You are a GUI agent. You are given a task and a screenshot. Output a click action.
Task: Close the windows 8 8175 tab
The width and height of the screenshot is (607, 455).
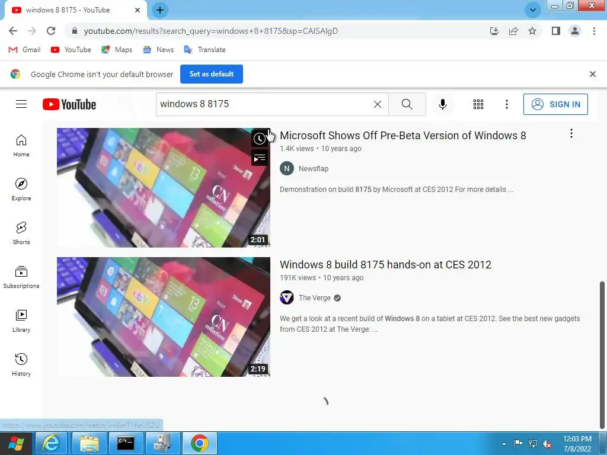(138, 10)
